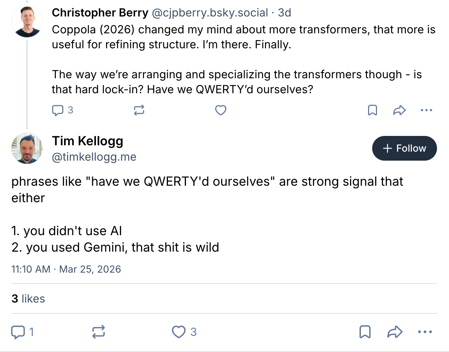Open more options on Tim Kellogg's reply
The image size is (449, 352).
pos(425,332)
